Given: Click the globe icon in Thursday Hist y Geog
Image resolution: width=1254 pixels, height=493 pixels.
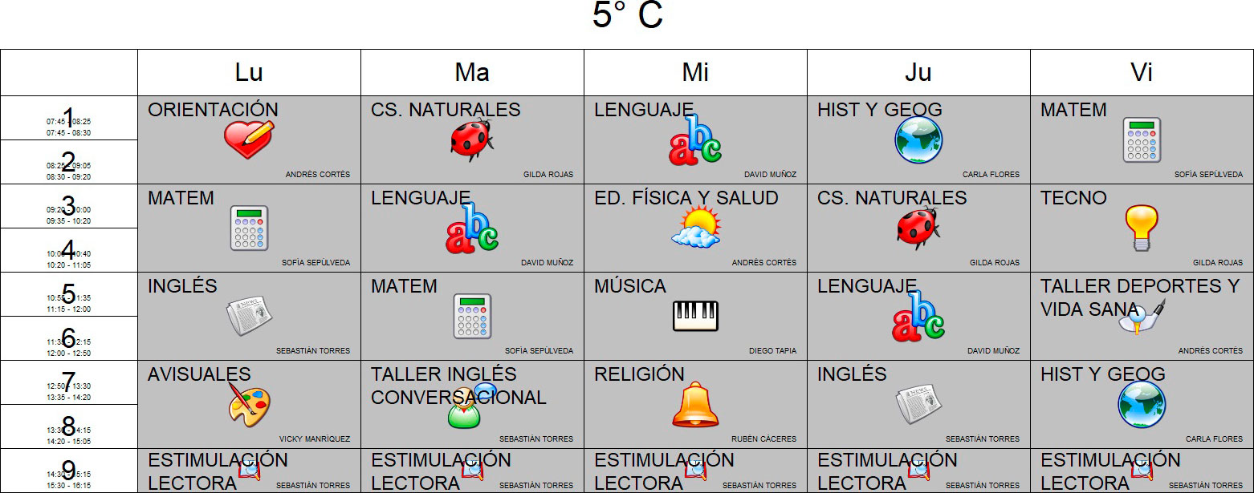Looking at the screenshot, I should pyautogui.click(x=918, y=139).
